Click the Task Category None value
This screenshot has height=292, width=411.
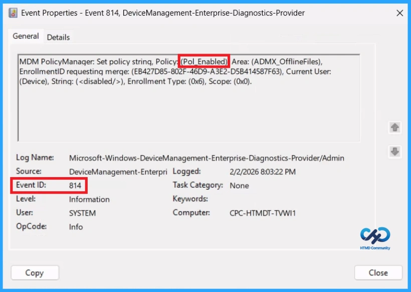point(239,185)
